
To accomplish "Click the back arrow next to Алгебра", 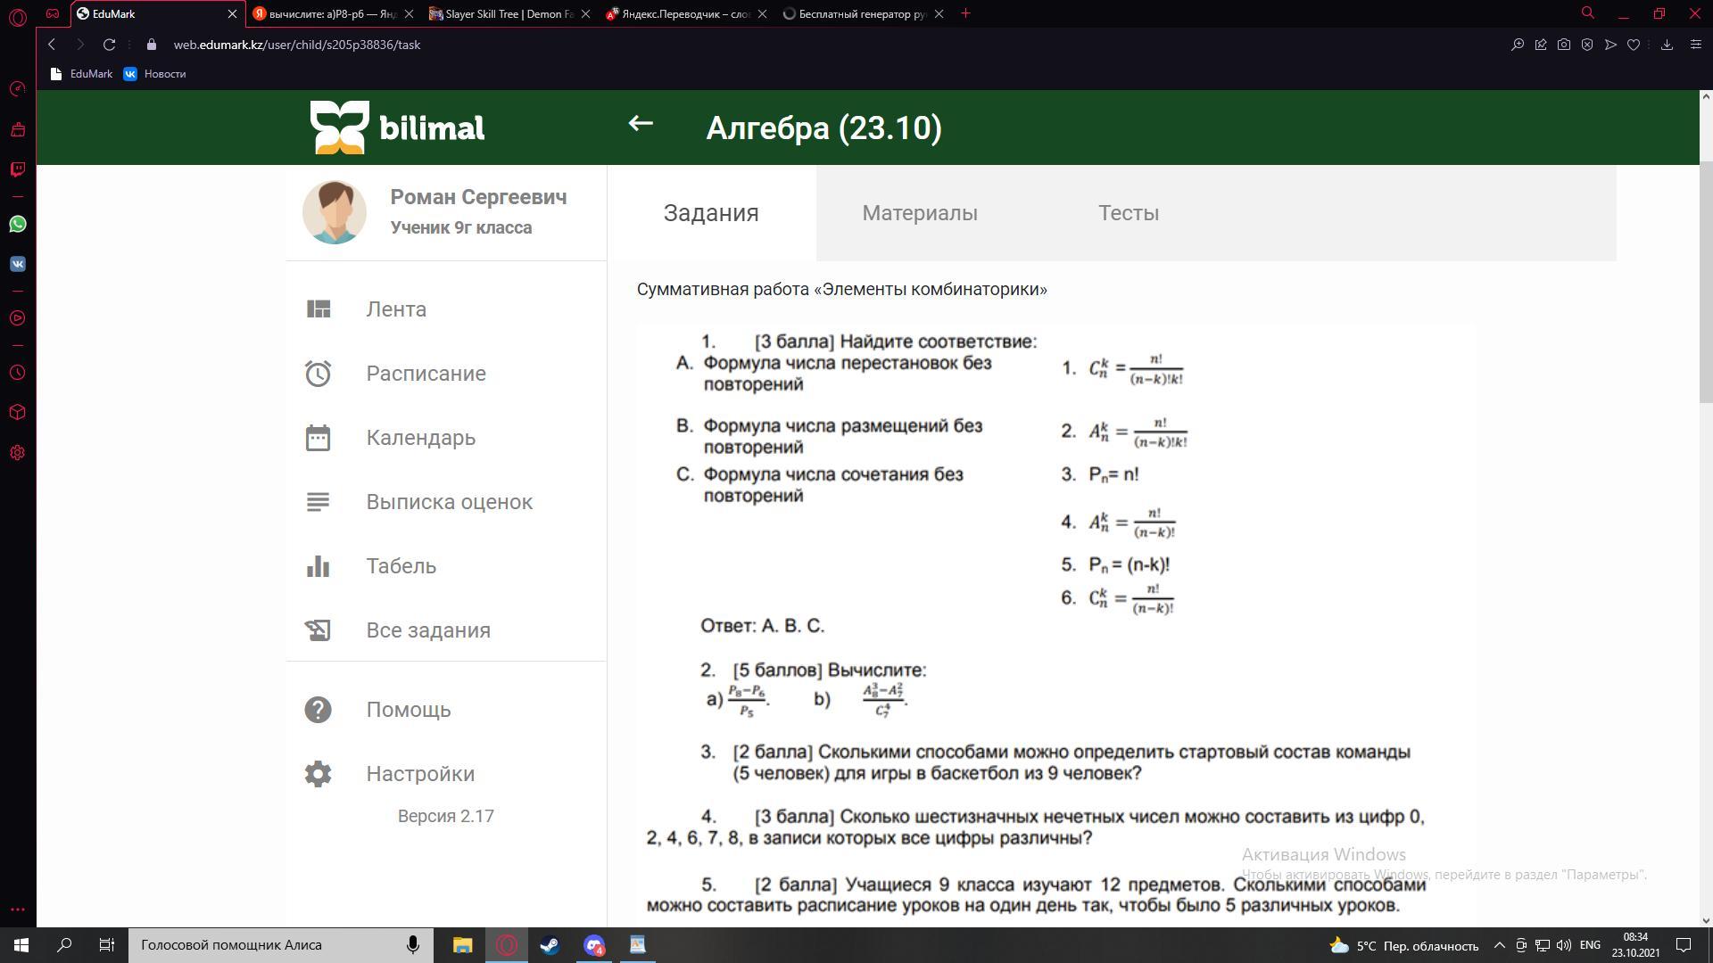I will coord(641,124).
